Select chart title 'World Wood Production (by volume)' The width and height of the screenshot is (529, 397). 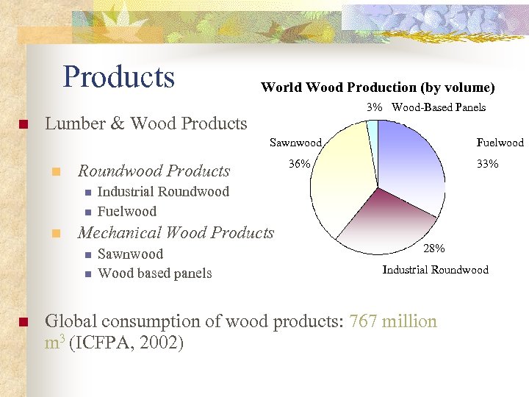click(x=378, y=87)
